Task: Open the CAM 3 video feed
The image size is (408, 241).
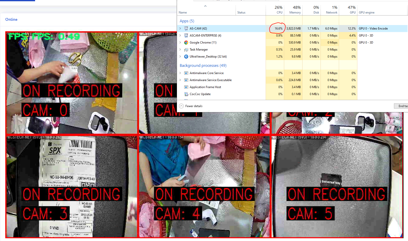Action: [x=72, y=186]
